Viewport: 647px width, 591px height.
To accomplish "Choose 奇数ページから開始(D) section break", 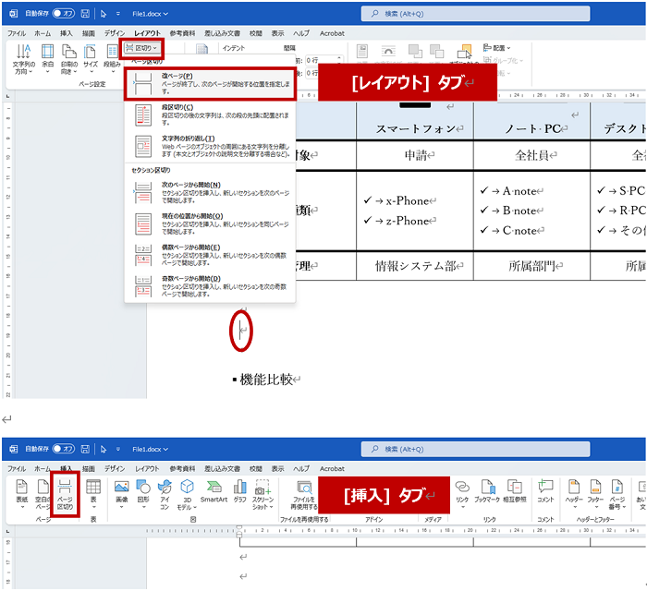I will [211, 283].
